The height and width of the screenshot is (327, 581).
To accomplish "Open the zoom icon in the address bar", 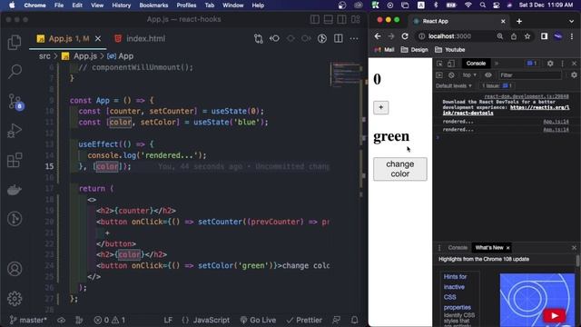I will tap(500, 36).
